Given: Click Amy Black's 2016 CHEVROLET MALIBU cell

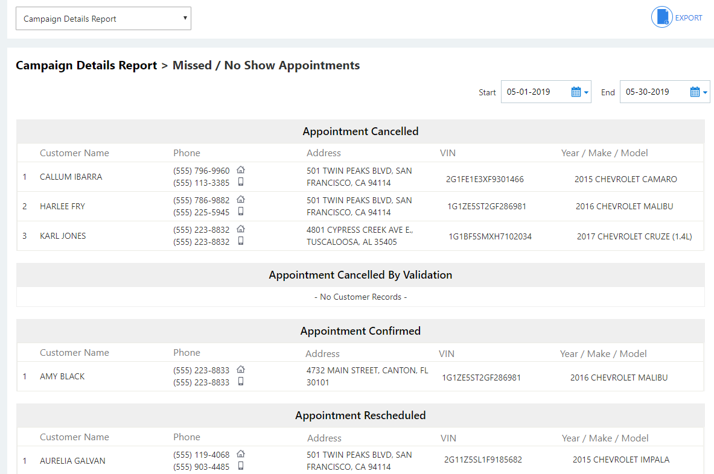Looking at the screenshot, I should click(619, 378).
